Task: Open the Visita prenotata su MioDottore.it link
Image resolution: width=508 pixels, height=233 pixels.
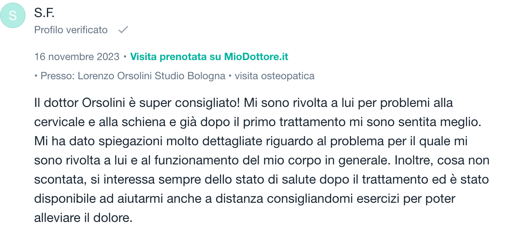Action: [209, 57]
